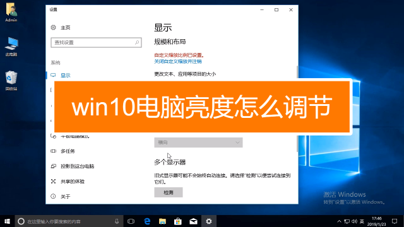Image resolution: width=404 pixels, height=227 pixels.
Task: Open Microsoft Store from taskbar
Action: point(178,221)
